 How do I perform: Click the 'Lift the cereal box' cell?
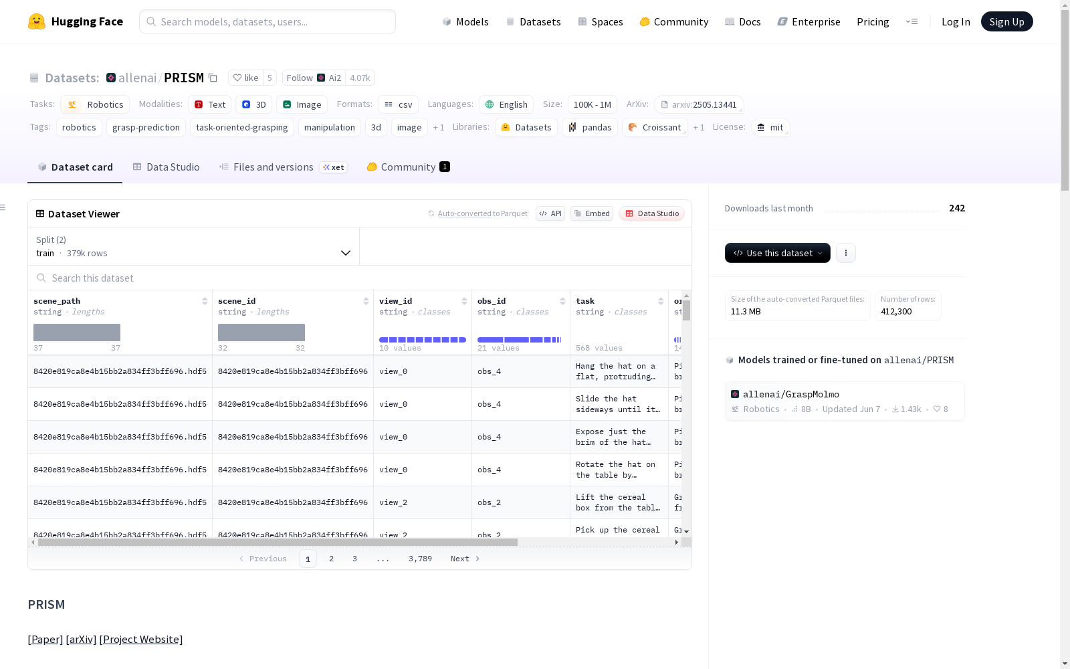(x=619, y=502)
